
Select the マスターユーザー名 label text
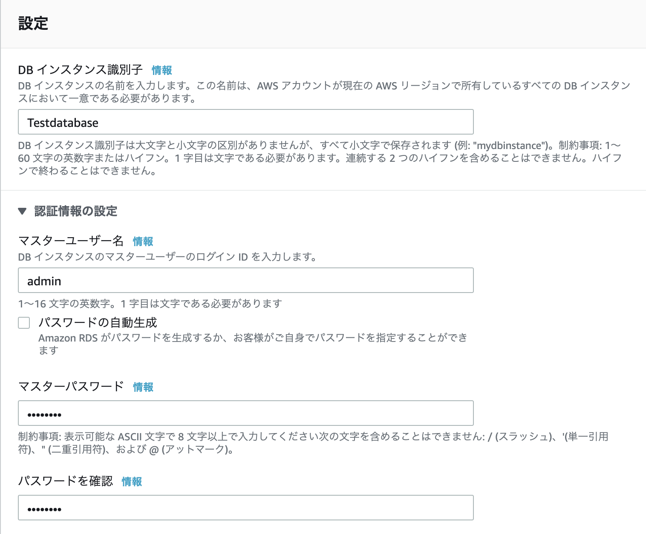pyautogui.click(x=72, y=241)
